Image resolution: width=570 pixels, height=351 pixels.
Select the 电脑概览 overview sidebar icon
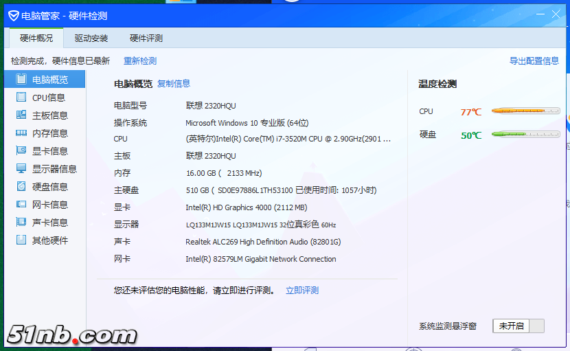21,80
